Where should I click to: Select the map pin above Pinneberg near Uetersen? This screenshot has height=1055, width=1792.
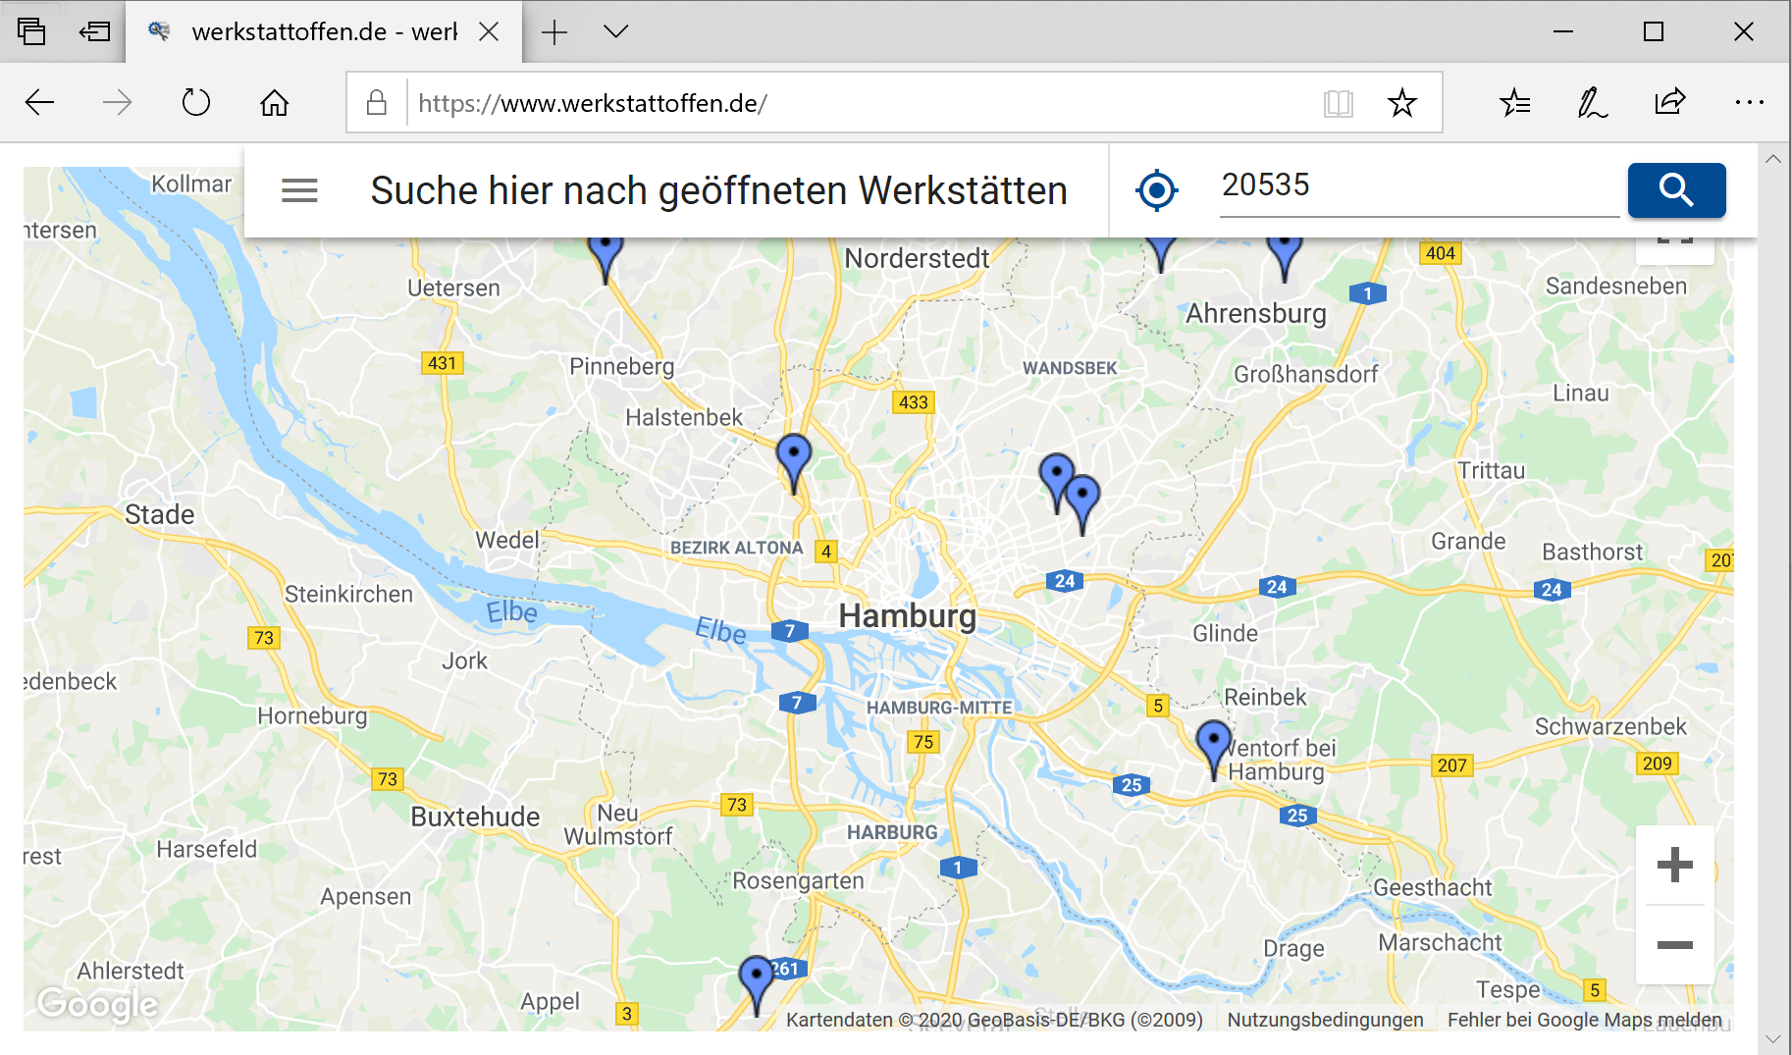(x=605, y=259)
